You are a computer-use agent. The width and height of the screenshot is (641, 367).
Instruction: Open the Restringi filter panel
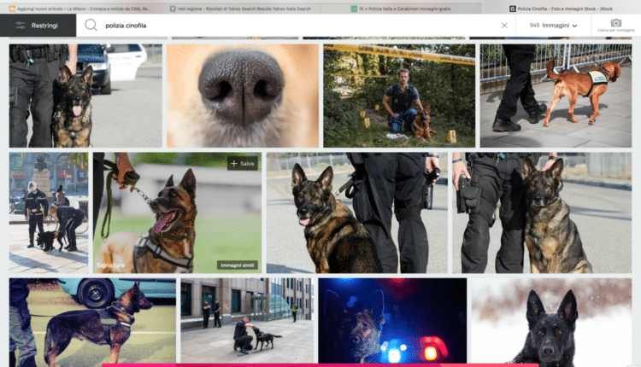tap(38, 26)
